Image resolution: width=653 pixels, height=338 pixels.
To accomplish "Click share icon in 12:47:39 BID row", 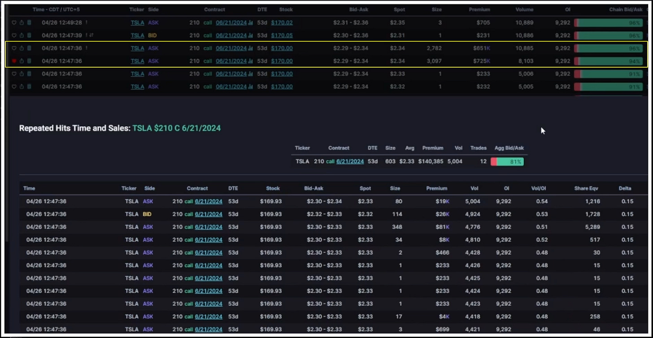I will click(x=22, y=35).
